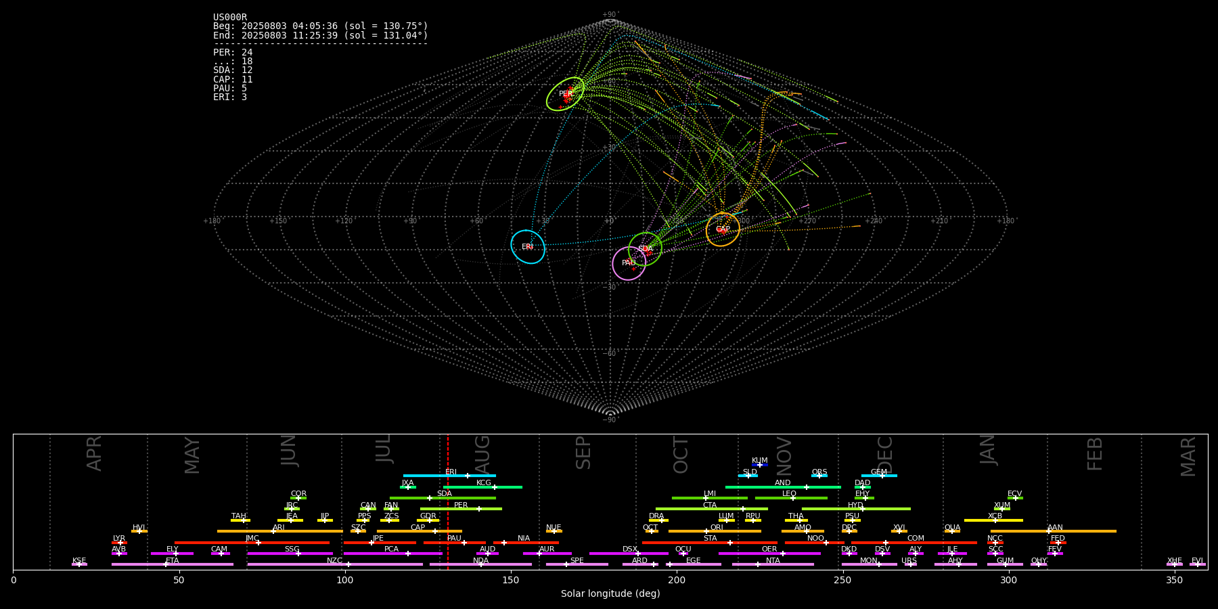Click the 'Solar longitude (deg)' axis title

[x=610, y=593]
